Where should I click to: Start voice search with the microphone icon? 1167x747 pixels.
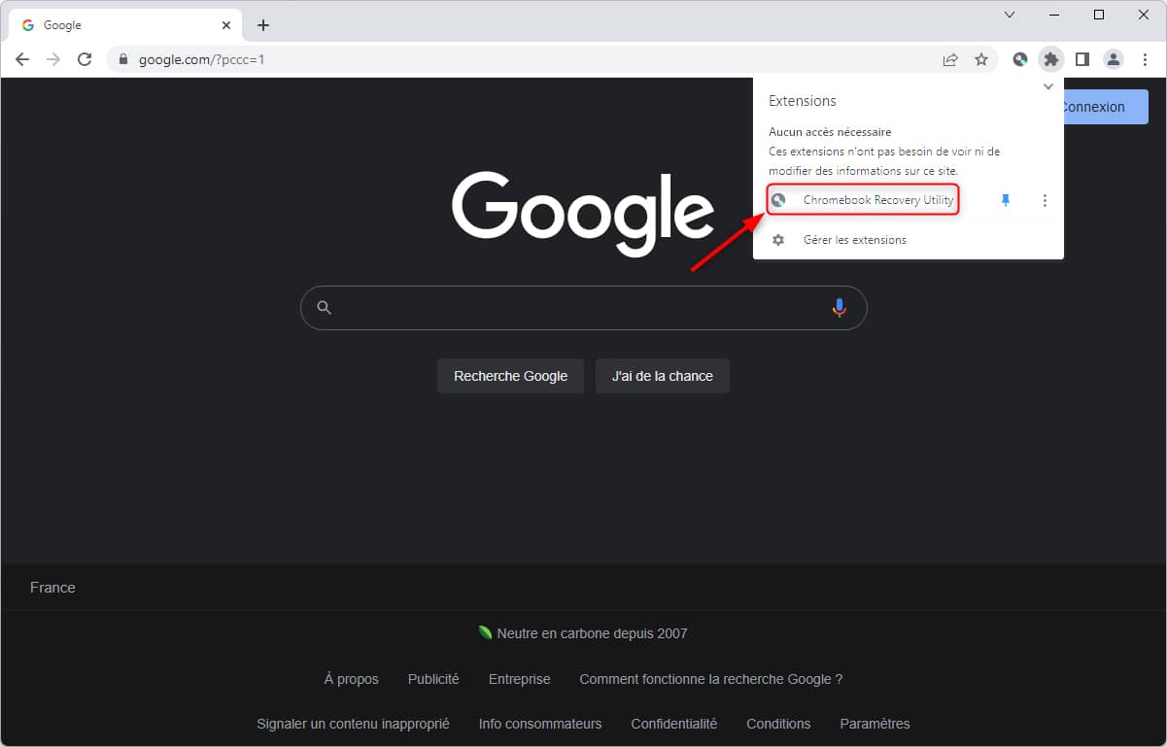point(840,308)
